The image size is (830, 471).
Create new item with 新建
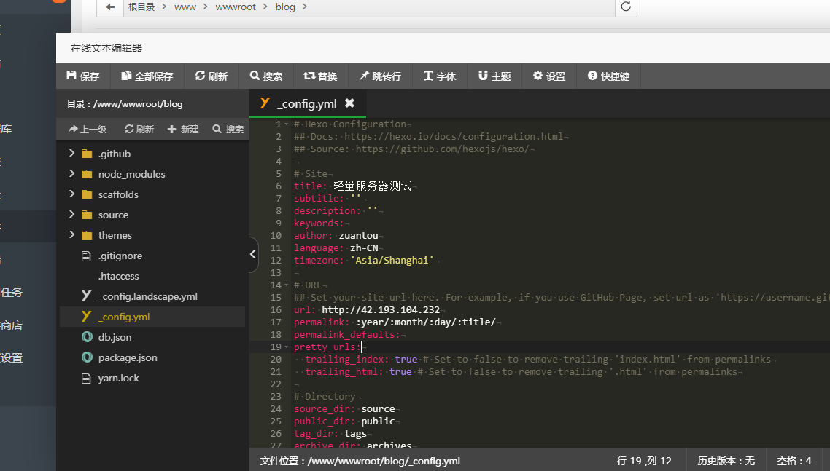click(183, 129)
